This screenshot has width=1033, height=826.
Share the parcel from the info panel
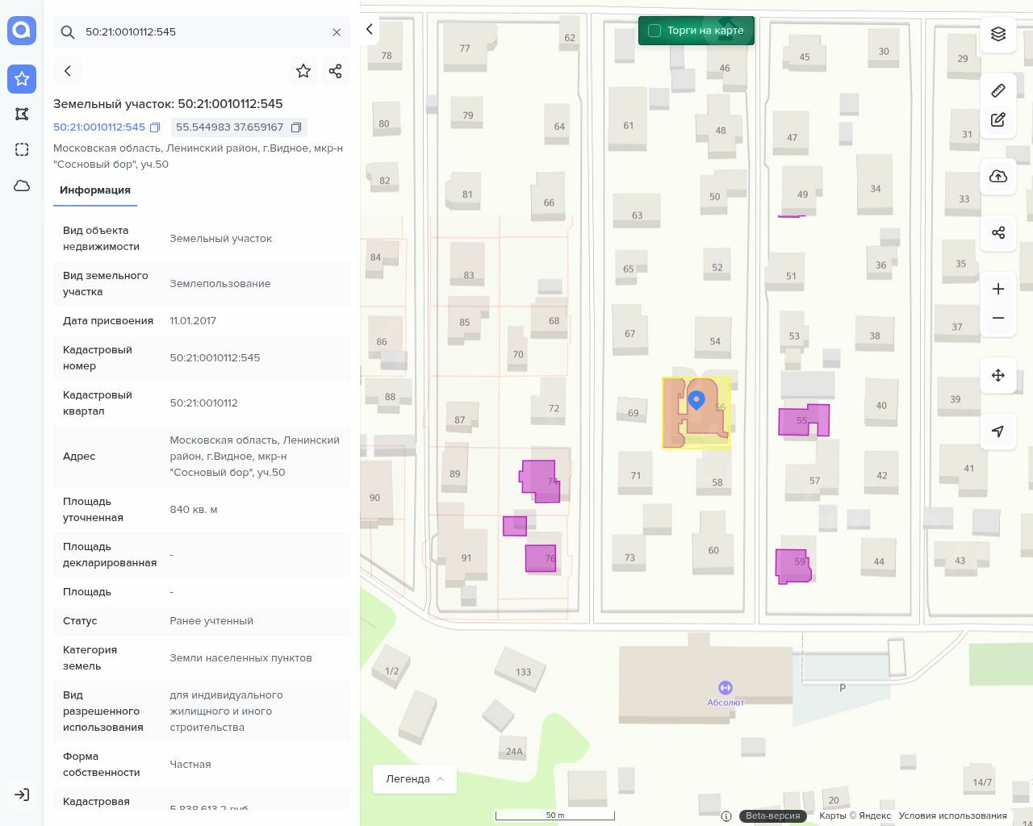click(x=336, y=71)
